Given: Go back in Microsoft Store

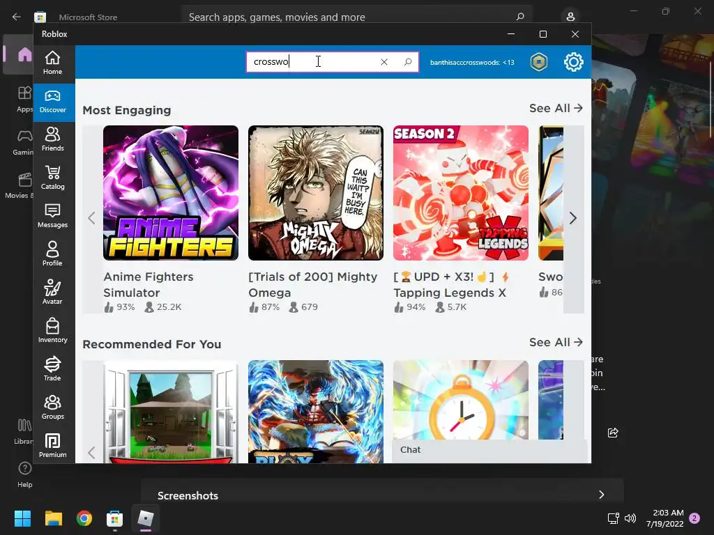Looking at the screenshot, I should pyautogui.click(x=17, y=17).
